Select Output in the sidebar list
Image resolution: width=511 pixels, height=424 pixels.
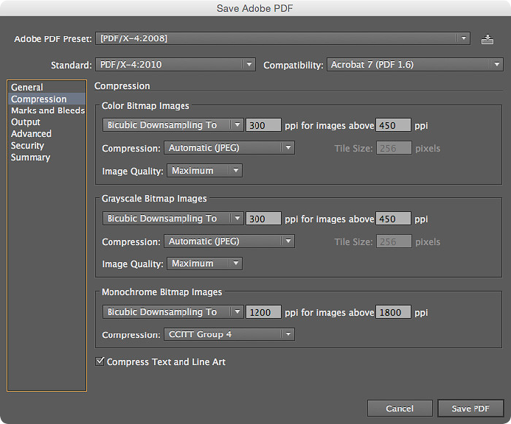coord(47,122)
